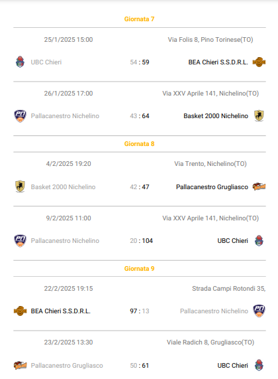Screen dimensions: 278x379
Task: Open the Giornata 8 heading
Action: [140, 144]
